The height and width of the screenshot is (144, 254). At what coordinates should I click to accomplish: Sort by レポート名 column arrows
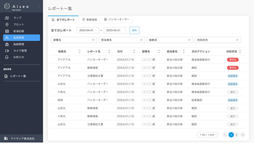[x=109, y=52]
